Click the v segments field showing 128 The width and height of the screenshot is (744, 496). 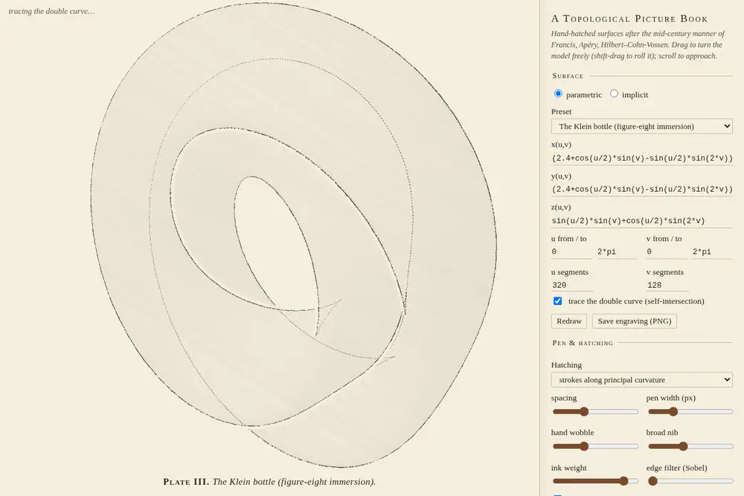667,285
